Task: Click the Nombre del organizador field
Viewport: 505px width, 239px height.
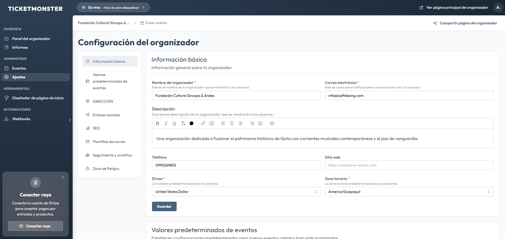Action: [x=236, y=96]
